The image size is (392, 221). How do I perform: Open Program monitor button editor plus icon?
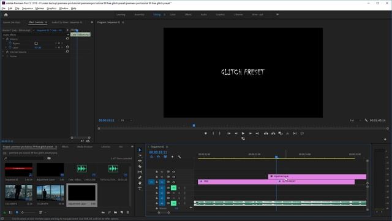(x=385, y=139)
